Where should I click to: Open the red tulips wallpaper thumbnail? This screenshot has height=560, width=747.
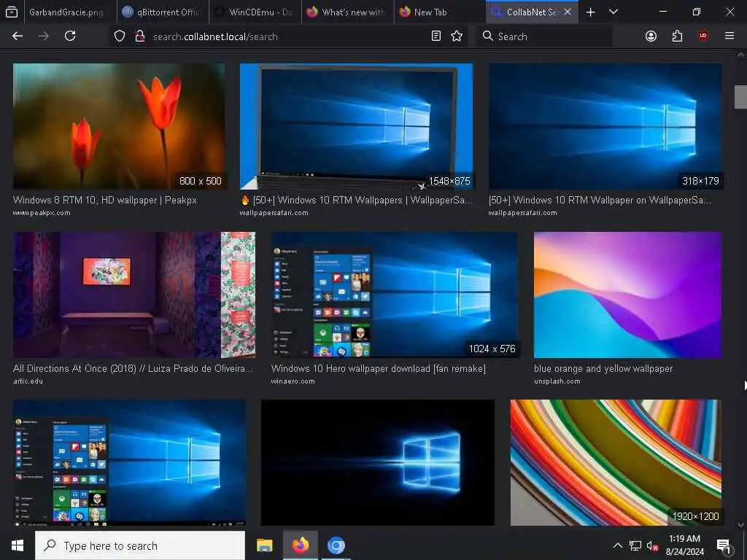[x=119, y=126]
